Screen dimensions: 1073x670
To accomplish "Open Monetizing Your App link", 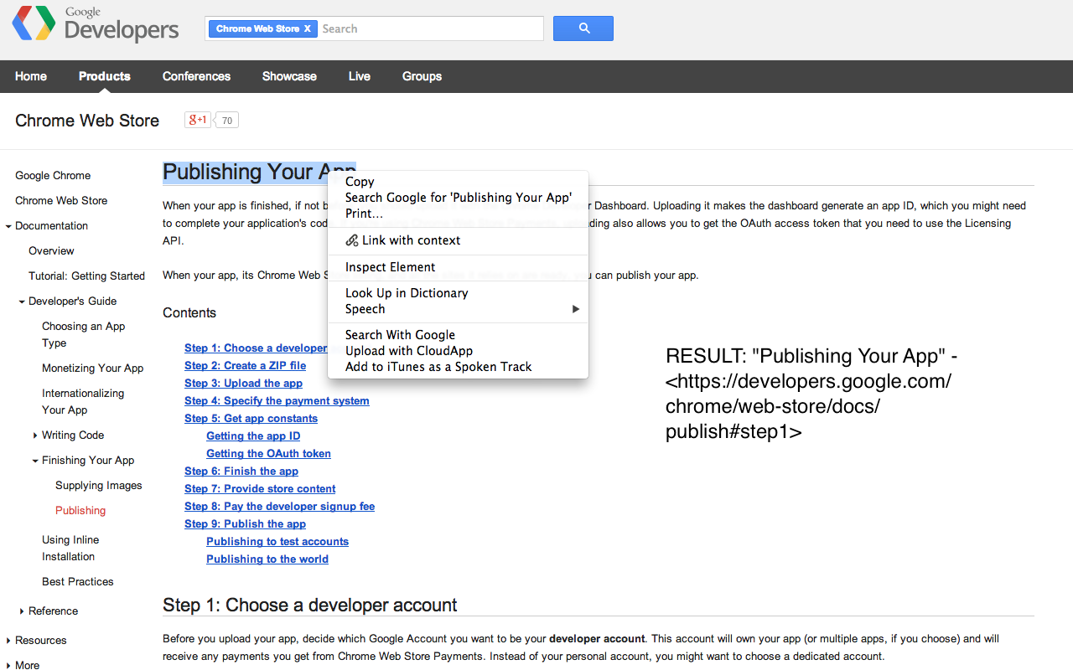I will 92,368.
